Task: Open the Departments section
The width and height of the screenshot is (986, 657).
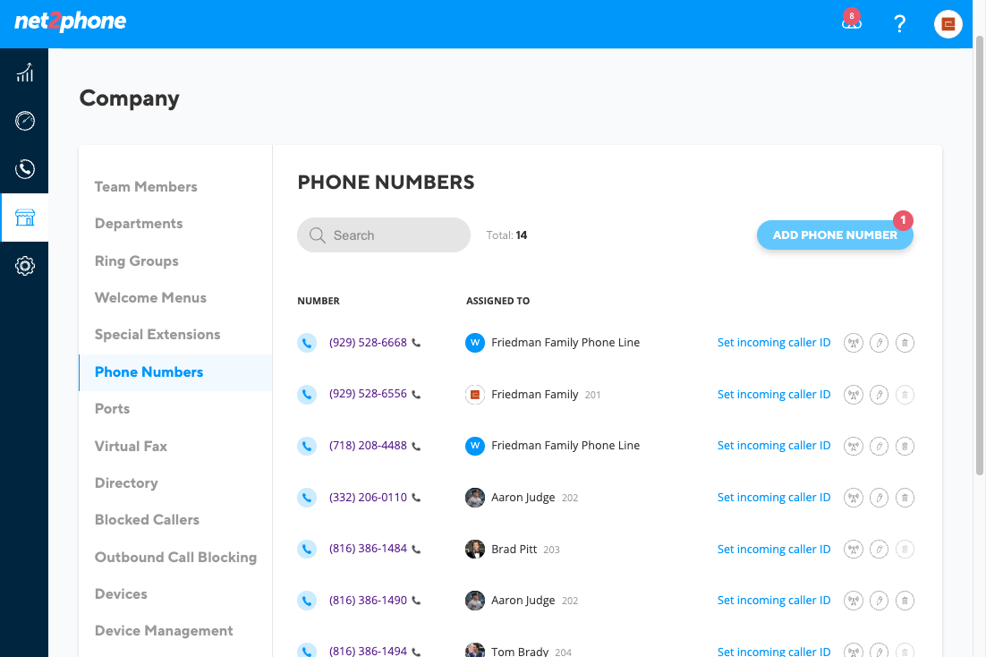Action: (139, 224)
